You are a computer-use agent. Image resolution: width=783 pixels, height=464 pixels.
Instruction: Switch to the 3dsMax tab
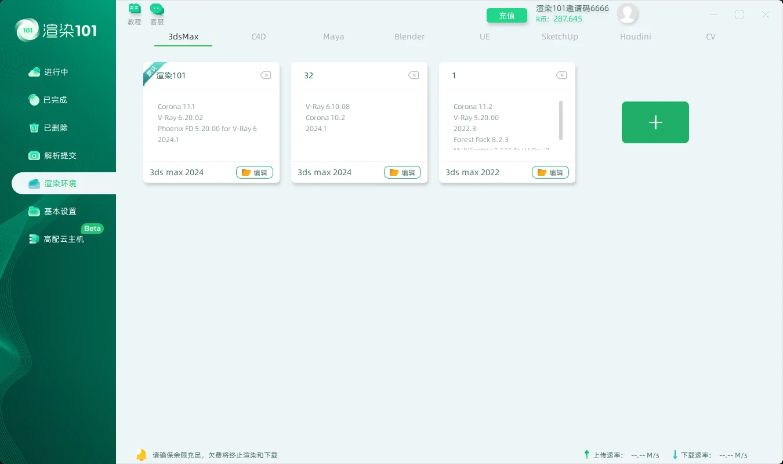[x=183, y=37]
